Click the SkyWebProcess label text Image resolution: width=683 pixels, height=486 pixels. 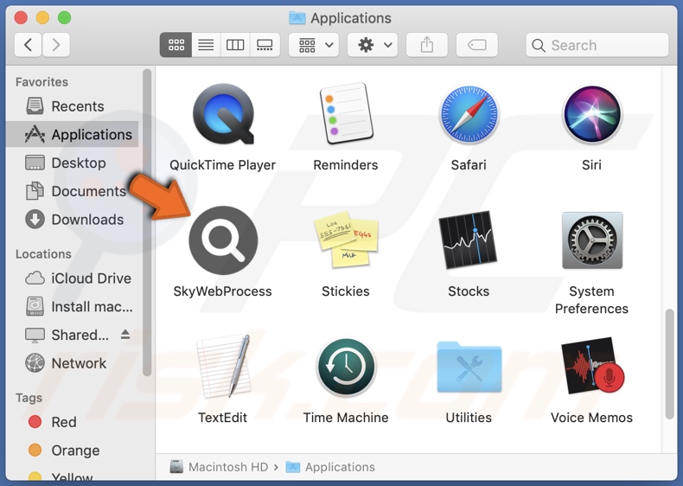(222, 291)
